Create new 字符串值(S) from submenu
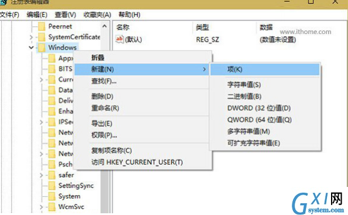The image size is (348, 215). coord(244,85)
